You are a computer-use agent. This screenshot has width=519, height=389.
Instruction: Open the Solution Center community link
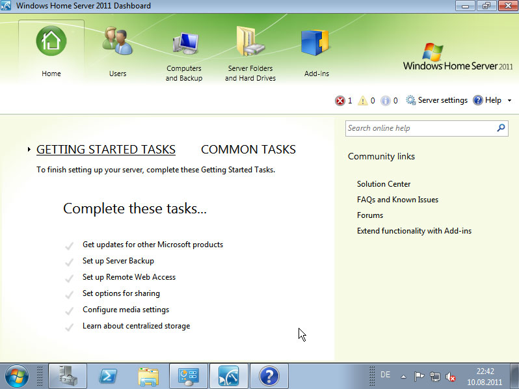384,184
